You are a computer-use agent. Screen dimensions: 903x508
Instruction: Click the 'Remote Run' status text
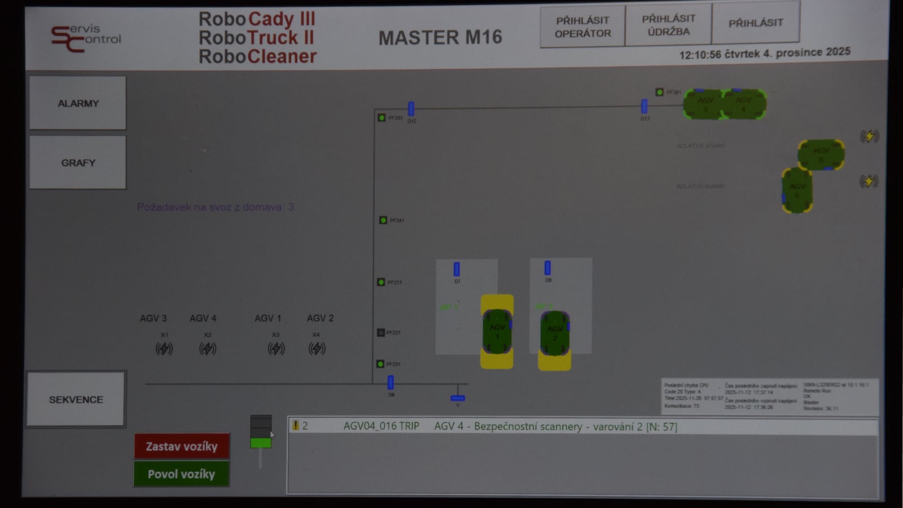click(x=817, y=391)
